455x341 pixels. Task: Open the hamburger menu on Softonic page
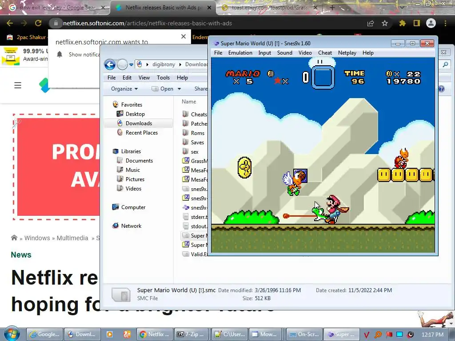(18, 85)
